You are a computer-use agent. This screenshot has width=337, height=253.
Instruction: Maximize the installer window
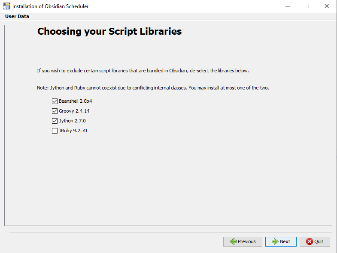coord(307,6)
